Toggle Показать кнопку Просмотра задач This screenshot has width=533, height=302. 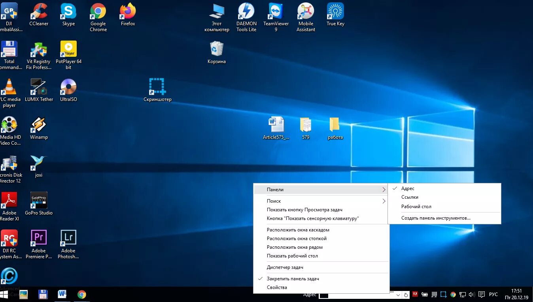coord(321,210)
